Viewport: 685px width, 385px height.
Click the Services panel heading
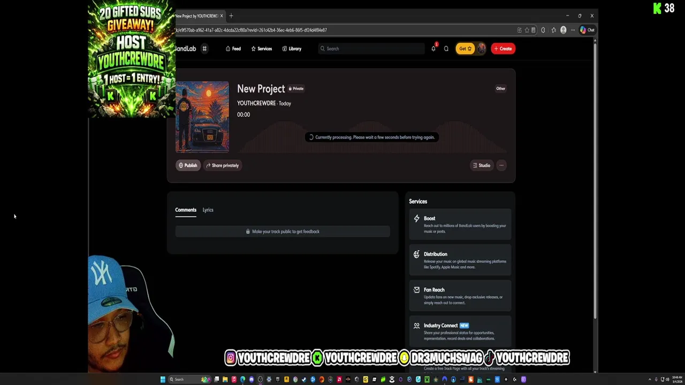tap(418, 202)
